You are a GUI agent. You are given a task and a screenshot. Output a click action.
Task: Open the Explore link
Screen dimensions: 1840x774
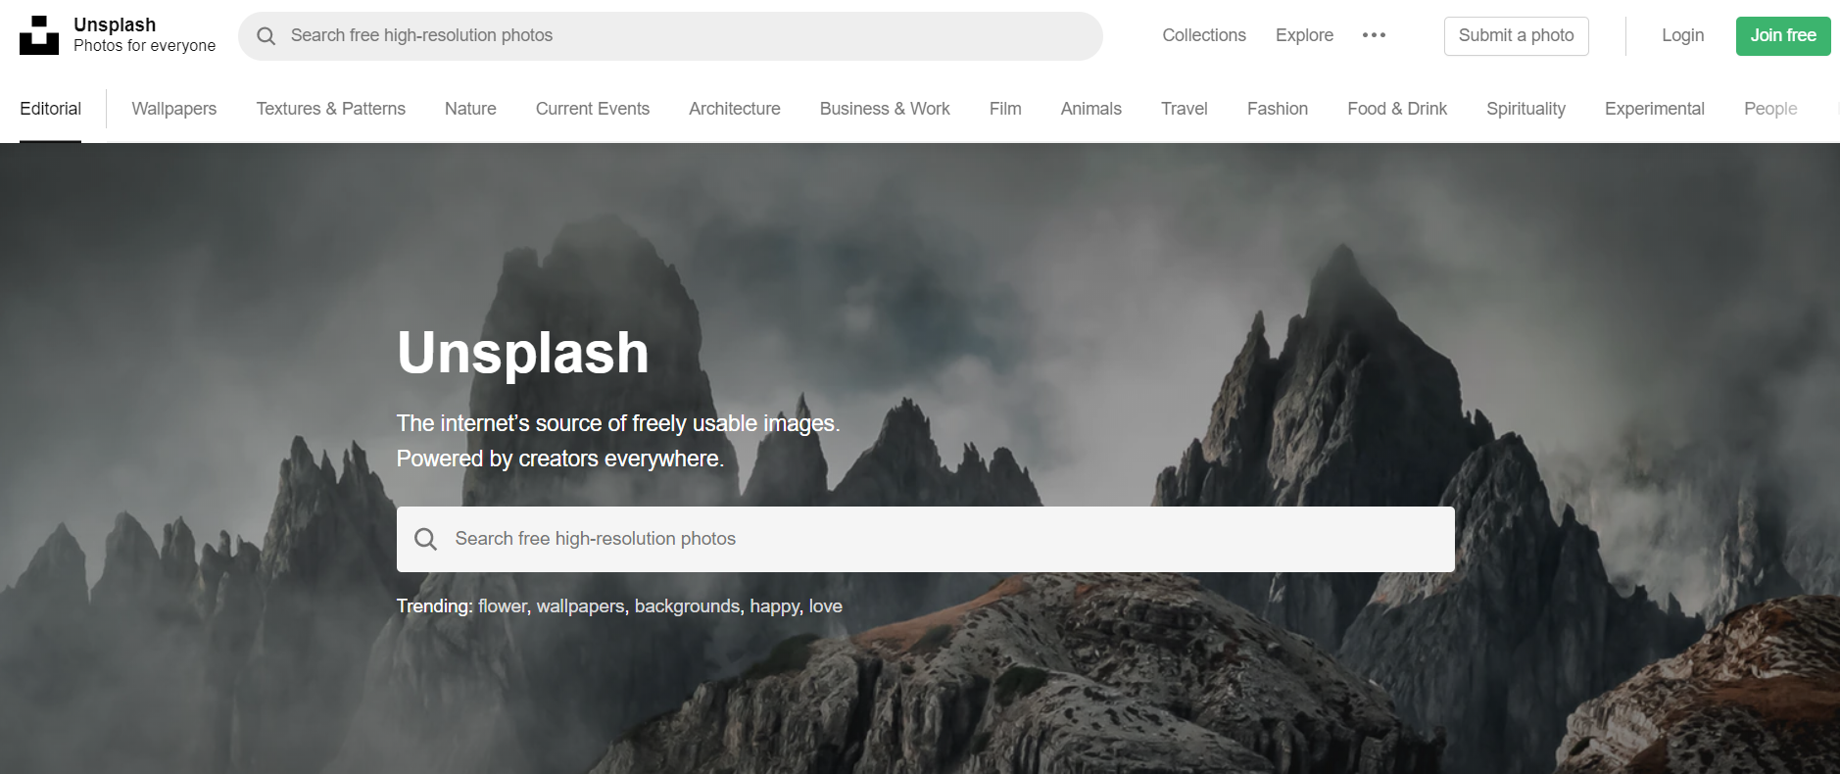[x=1304, y=35]
